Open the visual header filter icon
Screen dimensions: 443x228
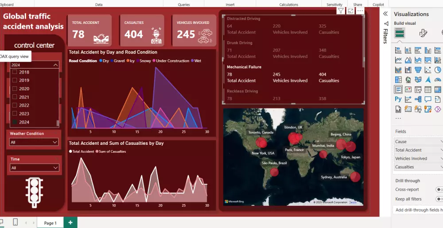(341, 11)
